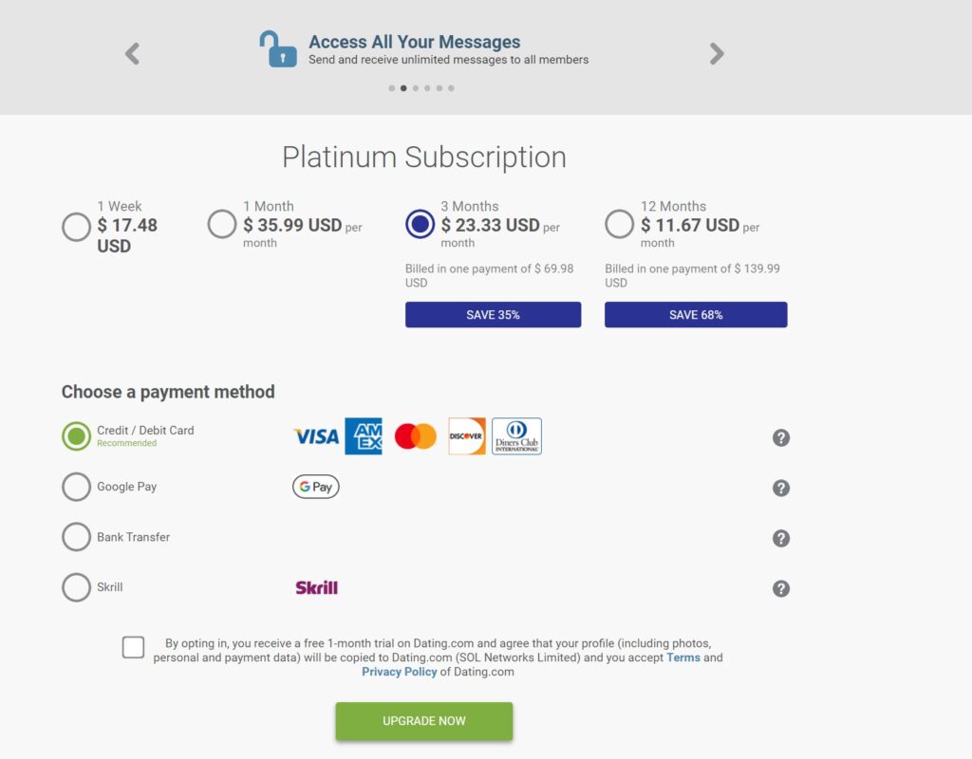
Task: Open help icon beside Bank Transfer
Action: pos(780,538)
